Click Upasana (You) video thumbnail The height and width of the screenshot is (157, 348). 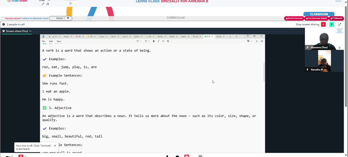(324, 39)
